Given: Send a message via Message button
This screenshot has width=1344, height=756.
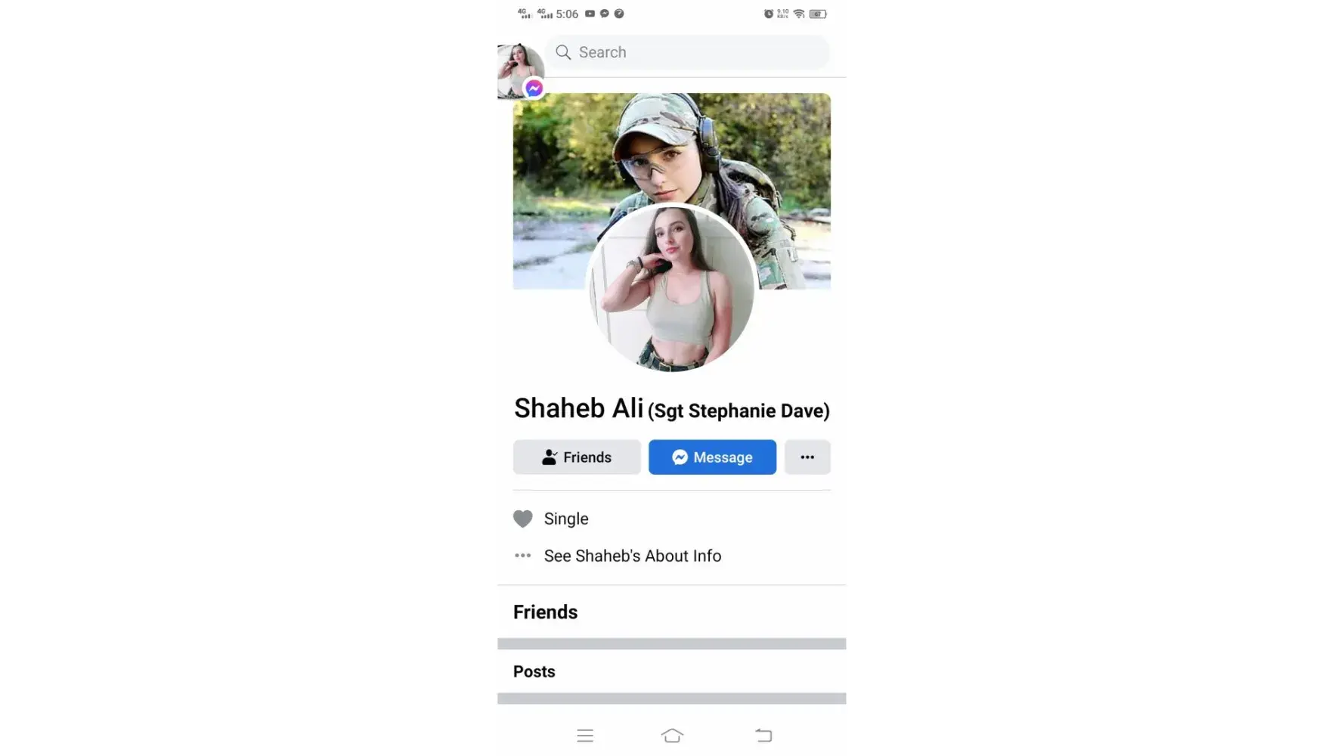Looking at the screenshot, I should pyautogui.click(x=712, y=457).
